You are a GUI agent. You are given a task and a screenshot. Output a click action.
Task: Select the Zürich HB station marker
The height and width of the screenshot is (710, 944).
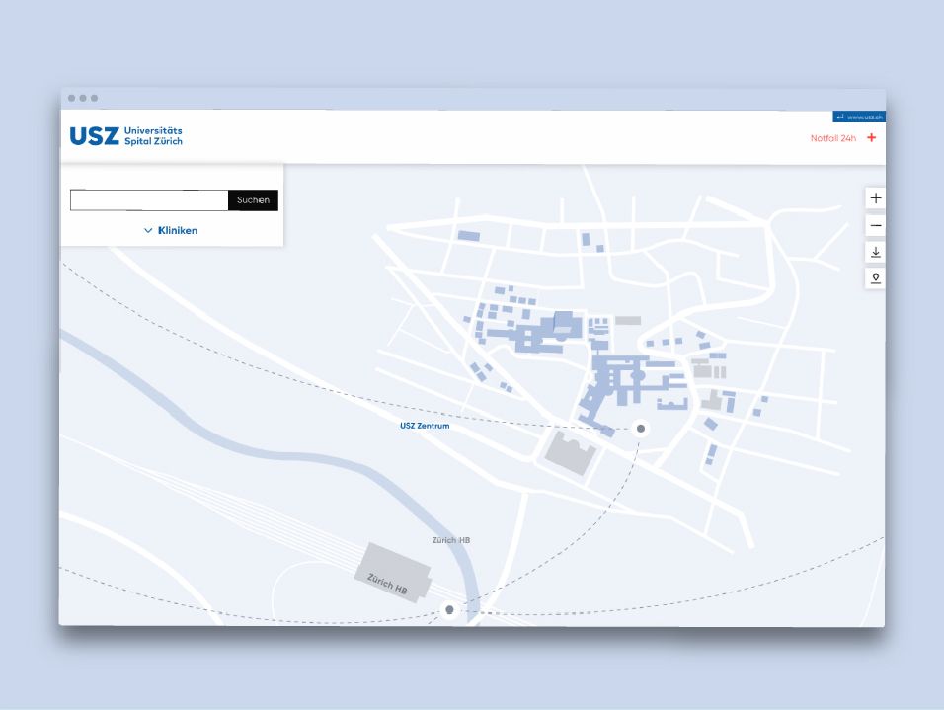450,610
